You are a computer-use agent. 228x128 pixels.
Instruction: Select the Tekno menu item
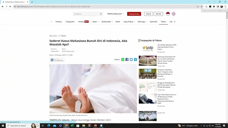point(163,22)
